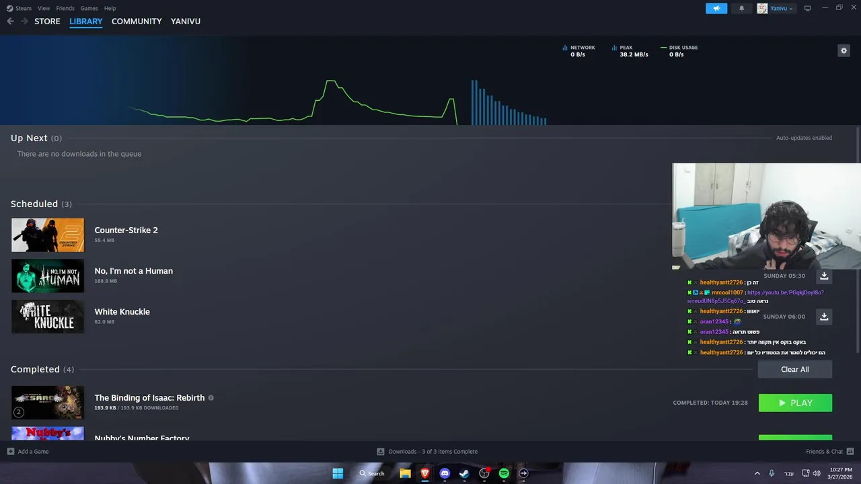Open volume control in the system tray
The height and width of the screenshot is (484, 861).
click(x=817, y=473)
